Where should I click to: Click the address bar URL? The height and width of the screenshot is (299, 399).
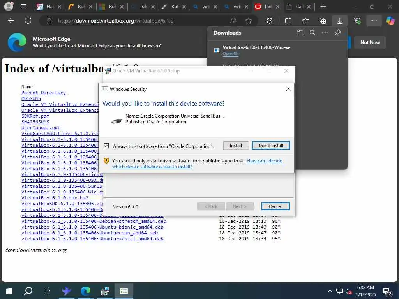tap(116, 21)
